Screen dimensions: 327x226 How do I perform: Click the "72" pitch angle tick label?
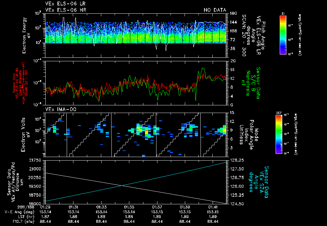232,40
